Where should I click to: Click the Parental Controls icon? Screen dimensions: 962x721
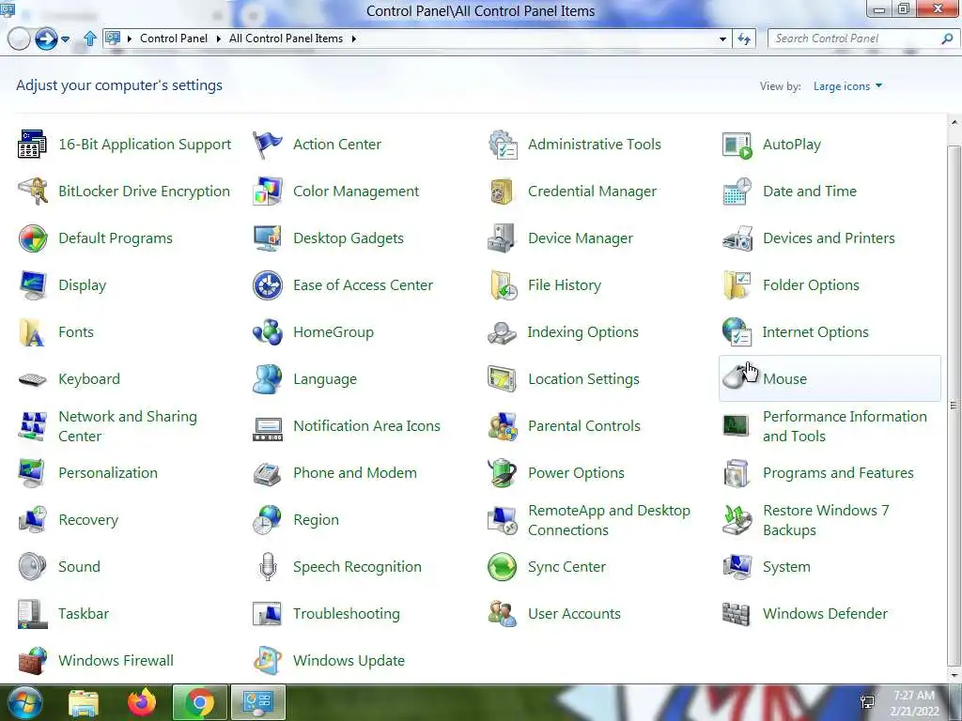[x=503, y=426]
